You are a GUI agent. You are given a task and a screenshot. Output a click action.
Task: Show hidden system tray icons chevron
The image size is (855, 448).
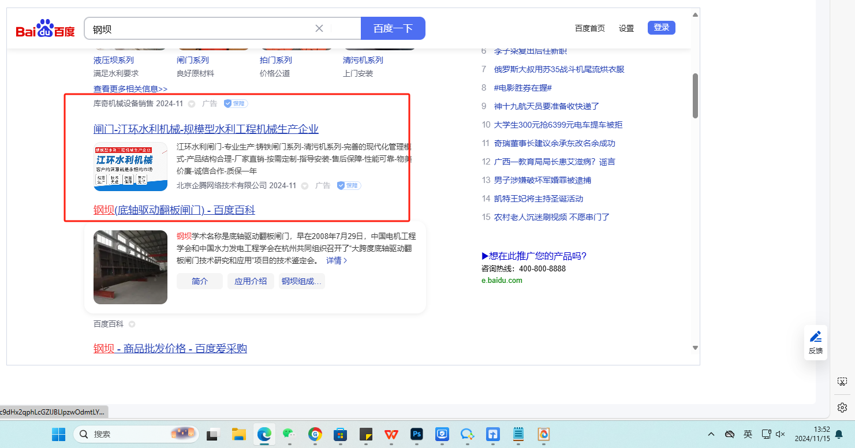(x=711, y=434)
